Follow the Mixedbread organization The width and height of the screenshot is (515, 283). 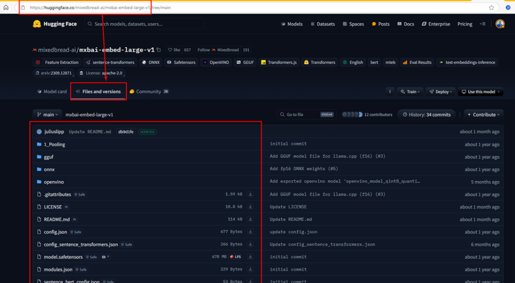pos(203,50)
